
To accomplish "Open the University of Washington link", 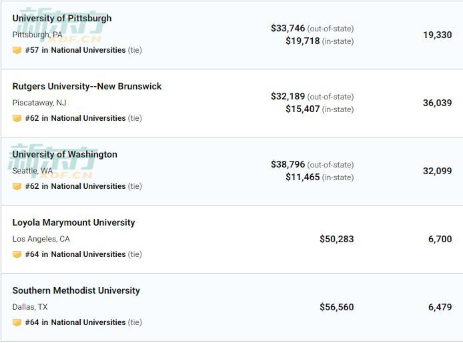I will [65, 154].
